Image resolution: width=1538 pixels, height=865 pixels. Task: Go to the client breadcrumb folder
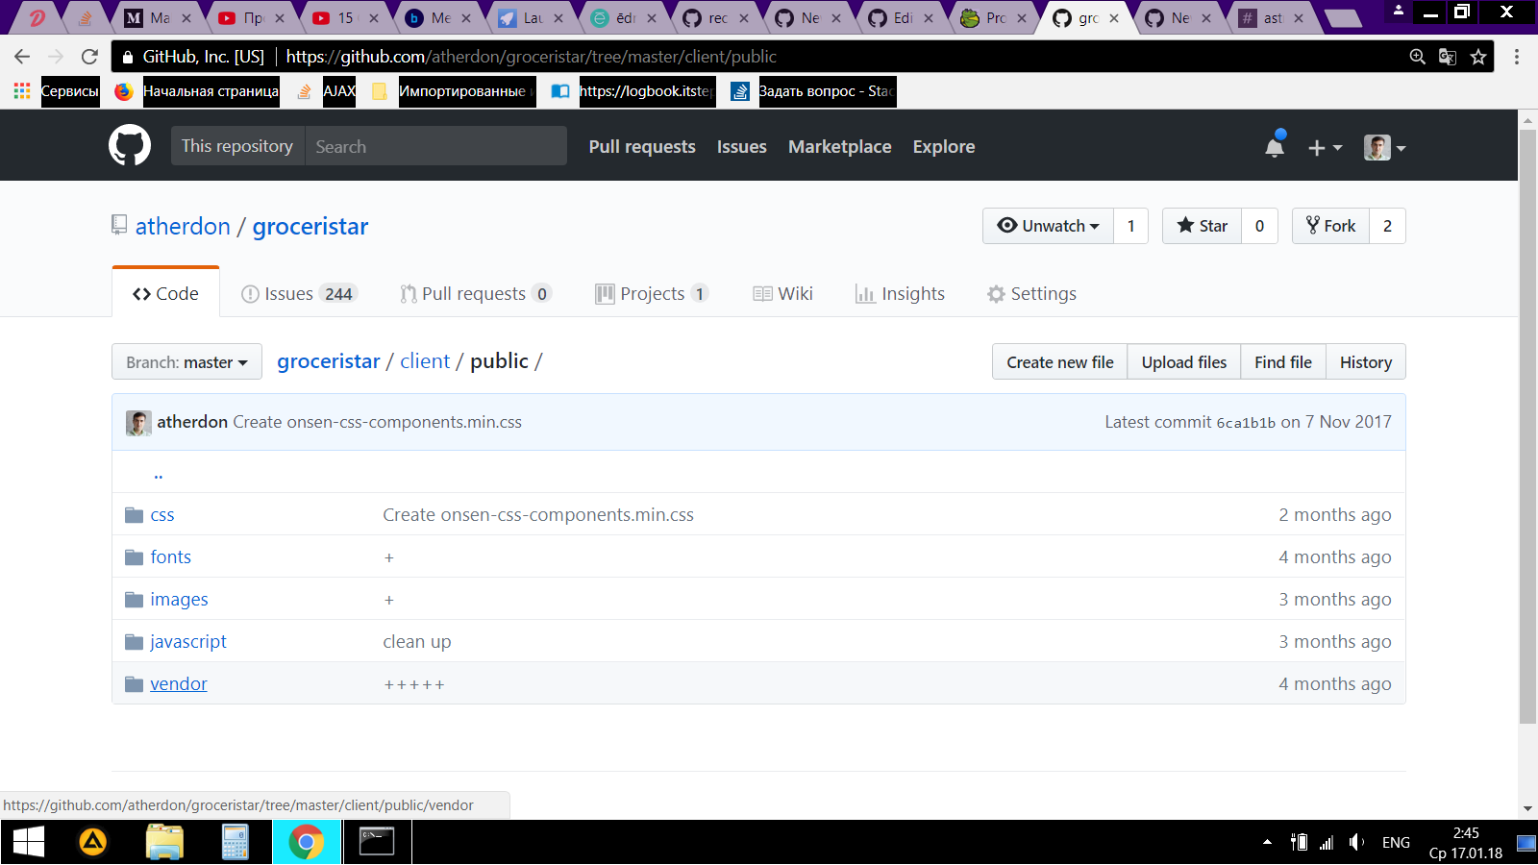425,361
